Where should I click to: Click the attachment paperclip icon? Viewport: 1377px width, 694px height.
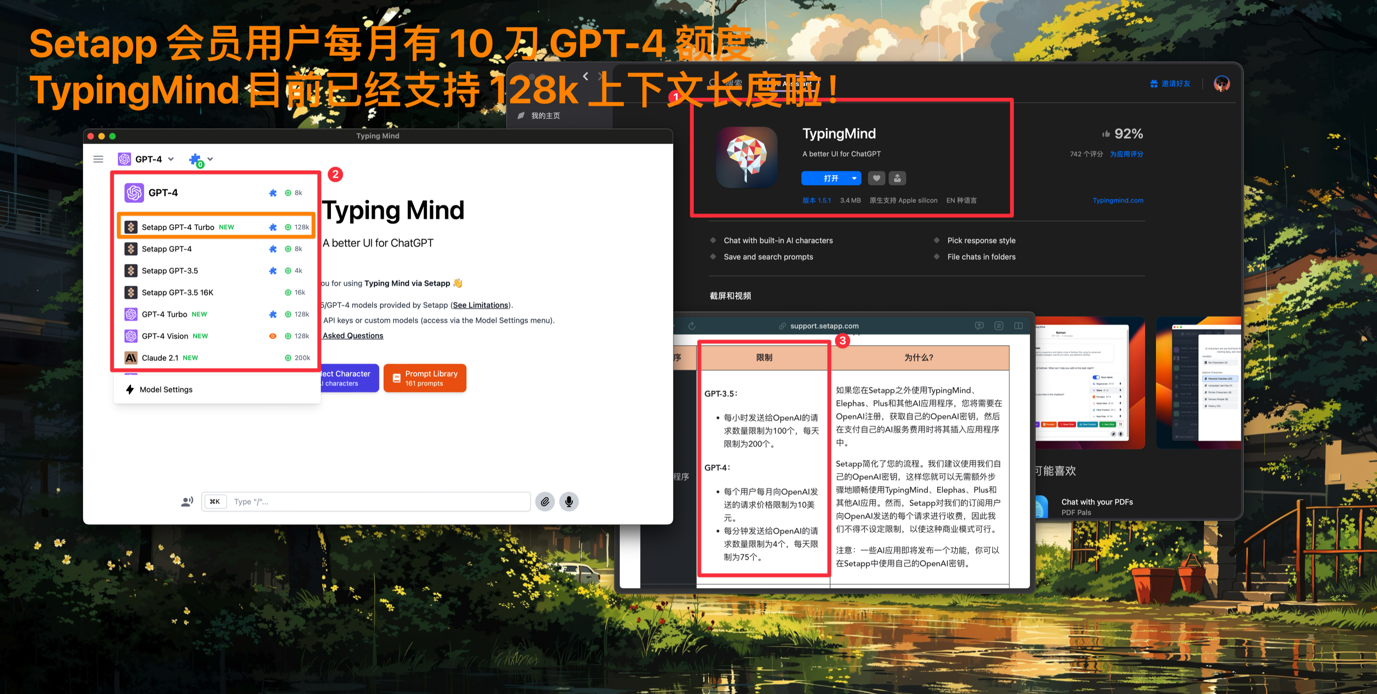[x=545, y=502]
